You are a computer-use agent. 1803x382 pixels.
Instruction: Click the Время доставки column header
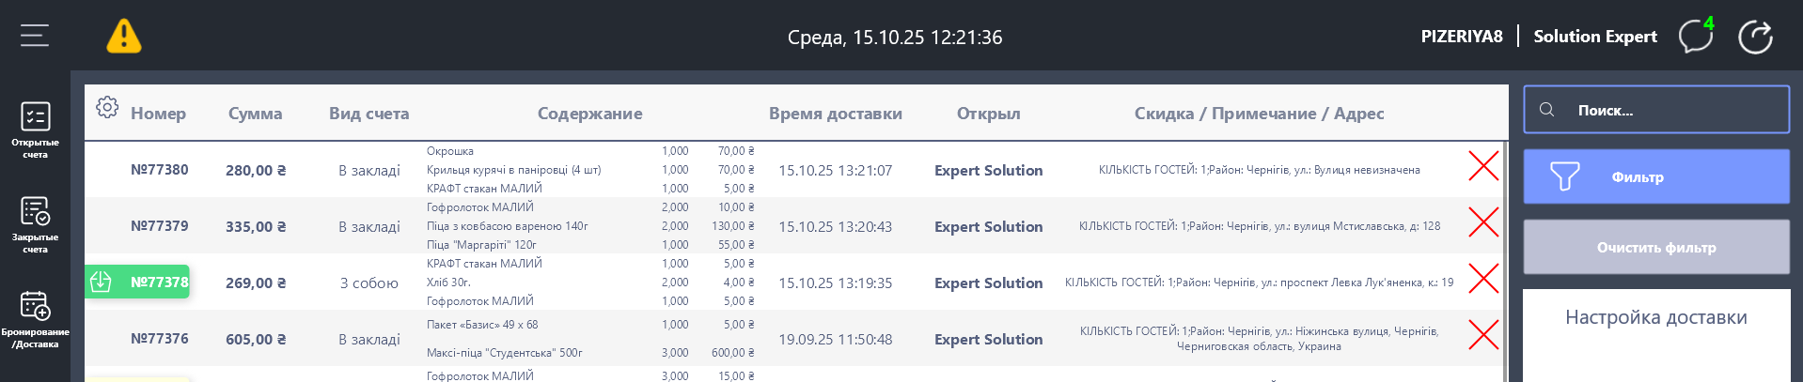point(835,114)
